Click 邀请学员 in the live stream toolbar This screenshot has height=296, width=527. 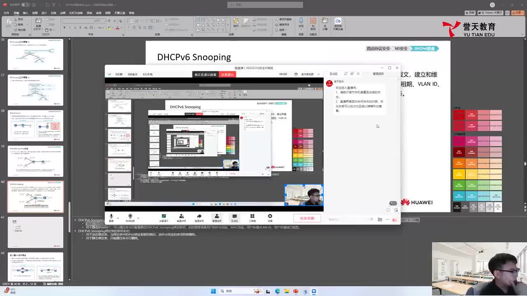(199, 218)
